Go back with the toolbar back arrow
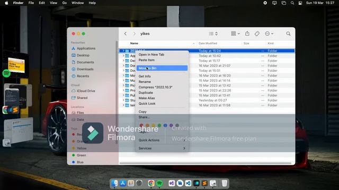The height and width of the screenshot is (190, 339). [x=126, y=34]
